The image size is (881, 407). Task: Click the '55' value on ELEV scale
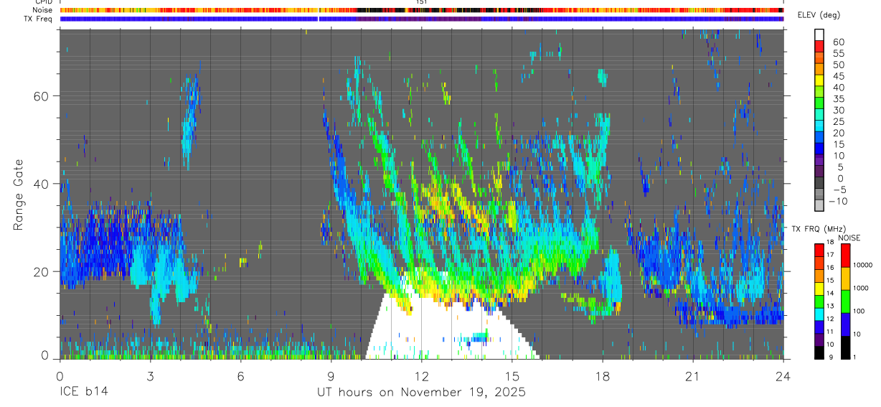coord(837,53)
